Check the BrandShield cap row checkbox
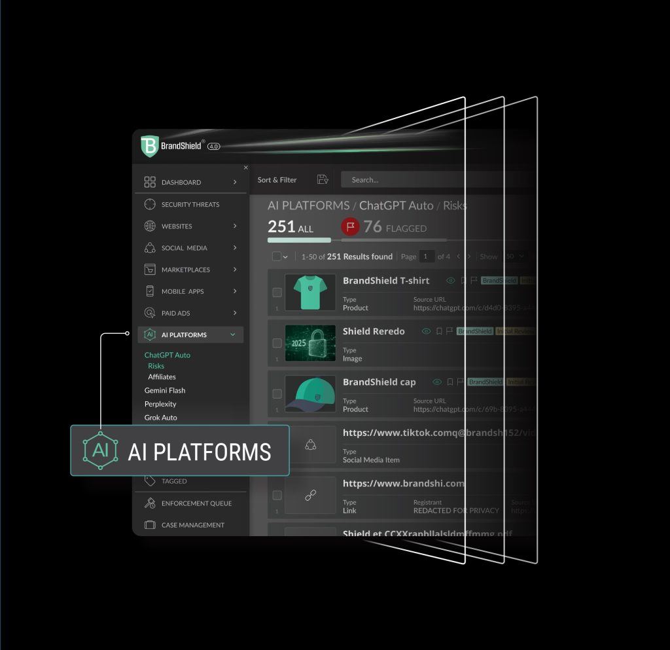This screenshot has width=670, height=650. pyautogui.click(x=277, y=393)
